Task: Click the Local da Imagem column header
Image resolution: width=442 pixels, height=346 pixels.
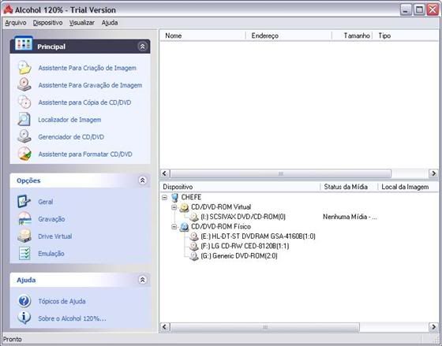Action: (x=409, y=187)
